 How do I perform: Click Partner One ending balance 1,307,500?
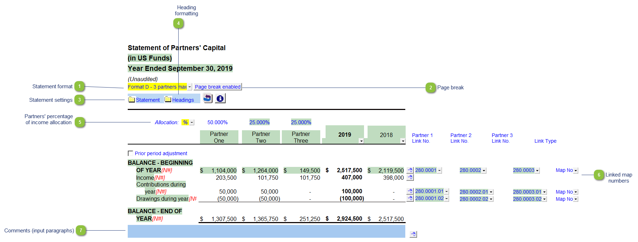[x=224, y=219]
